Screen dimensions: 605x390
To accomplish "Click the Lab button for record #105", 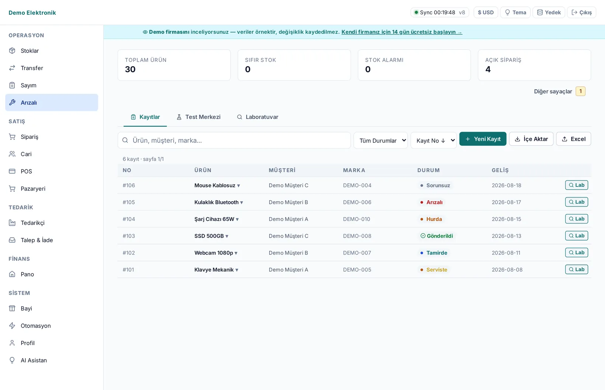I will 577,202.
